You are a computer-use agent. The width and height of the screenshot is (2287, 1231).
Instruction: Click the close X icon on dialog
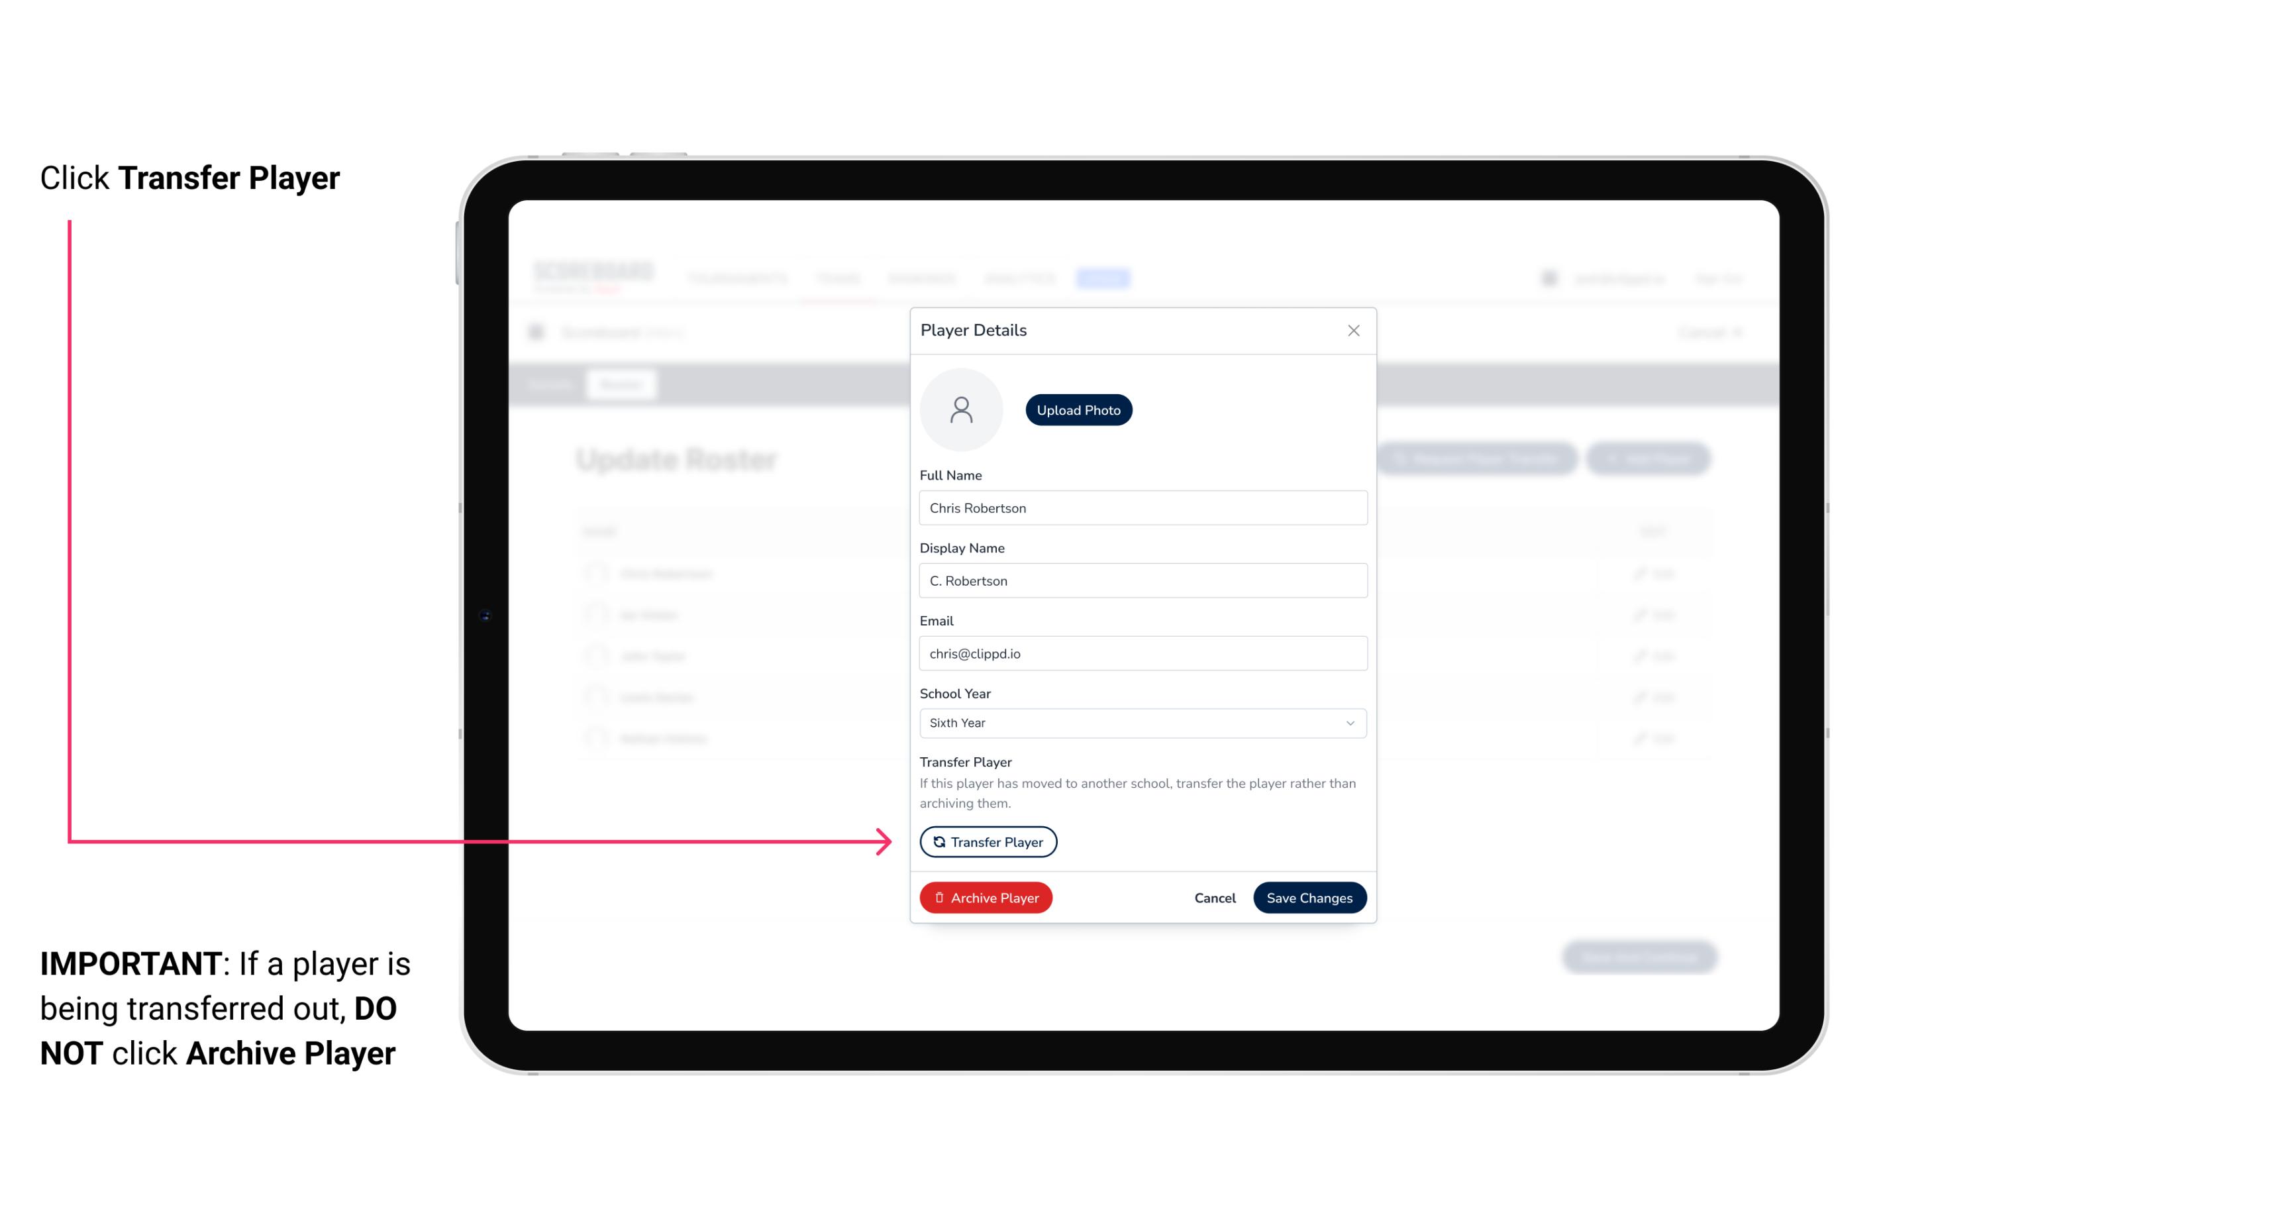click(x=1353, y=331)
